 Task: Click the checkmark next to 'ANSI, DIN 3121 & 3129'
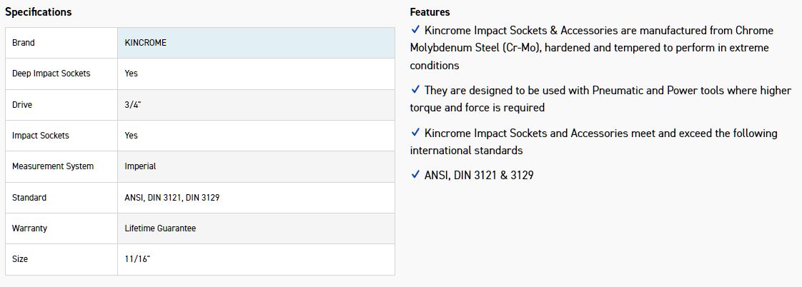click(x=415, y=175)
